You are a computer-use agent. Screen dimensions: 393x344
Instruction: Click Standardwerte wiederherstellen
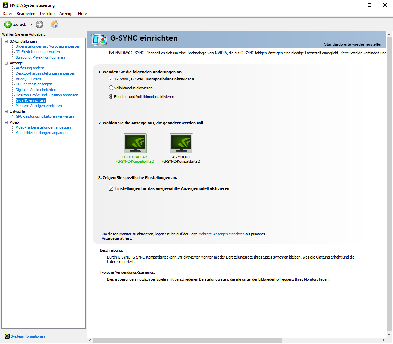pos(353,44)
